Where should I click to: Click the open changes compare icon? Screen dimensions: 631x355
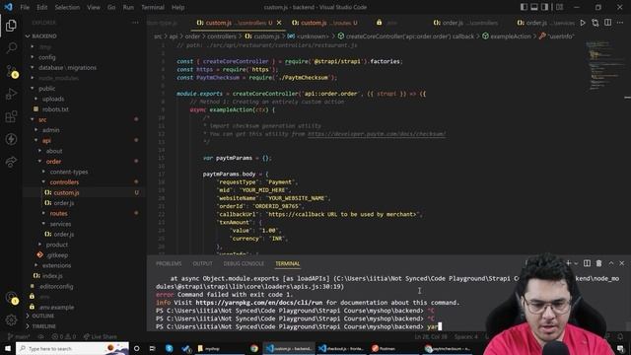pos(596,23)
